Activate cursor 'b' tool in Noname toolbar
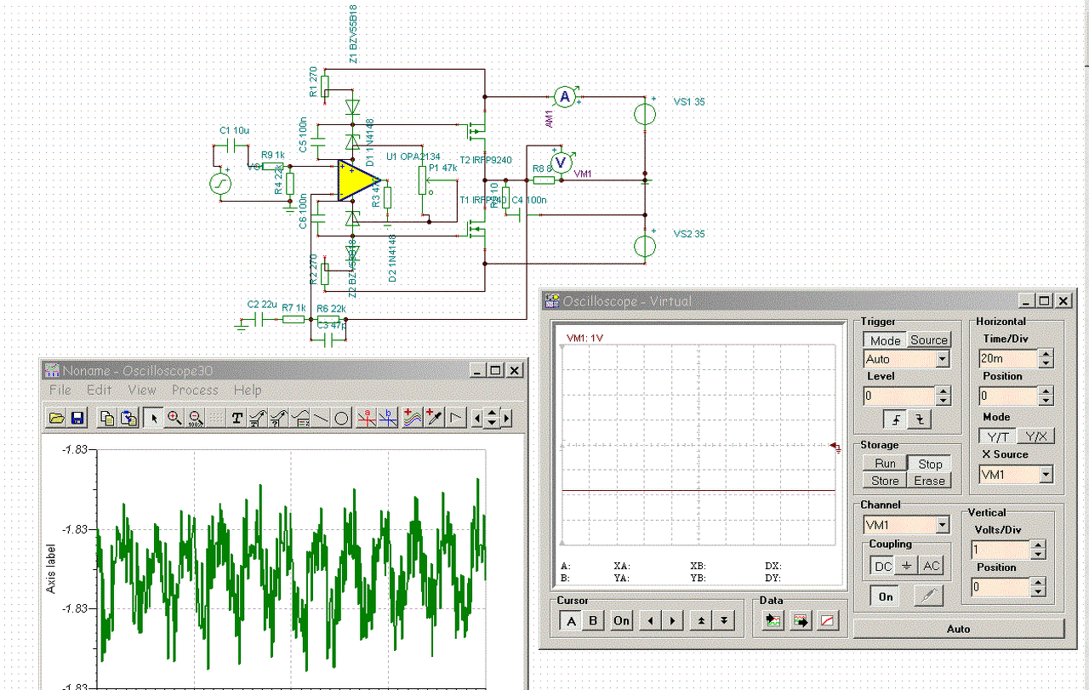 pos(389,418)
